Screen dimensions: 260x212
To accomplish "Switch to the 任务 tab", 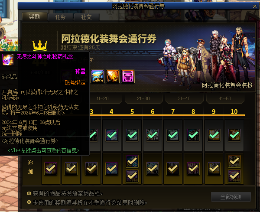I will 60,17.
